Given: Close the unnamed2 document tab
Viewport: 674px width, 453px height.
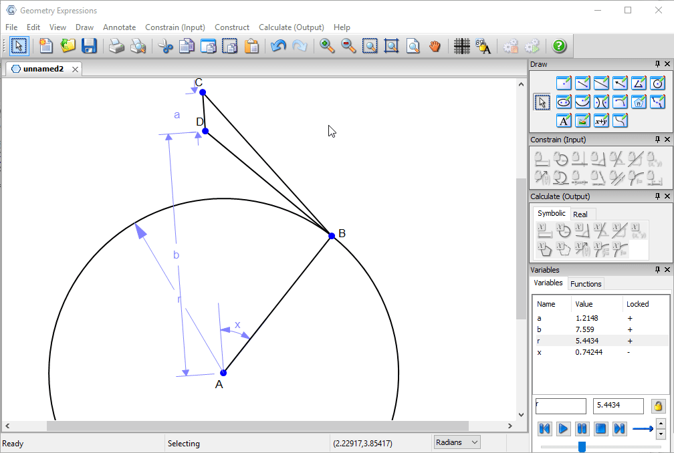Looking at the screenshot, I should (75, 69).
